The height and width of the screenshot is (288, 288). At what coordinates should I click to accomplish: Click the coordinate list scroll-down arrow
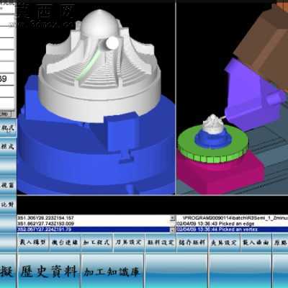tap(173, 230)
